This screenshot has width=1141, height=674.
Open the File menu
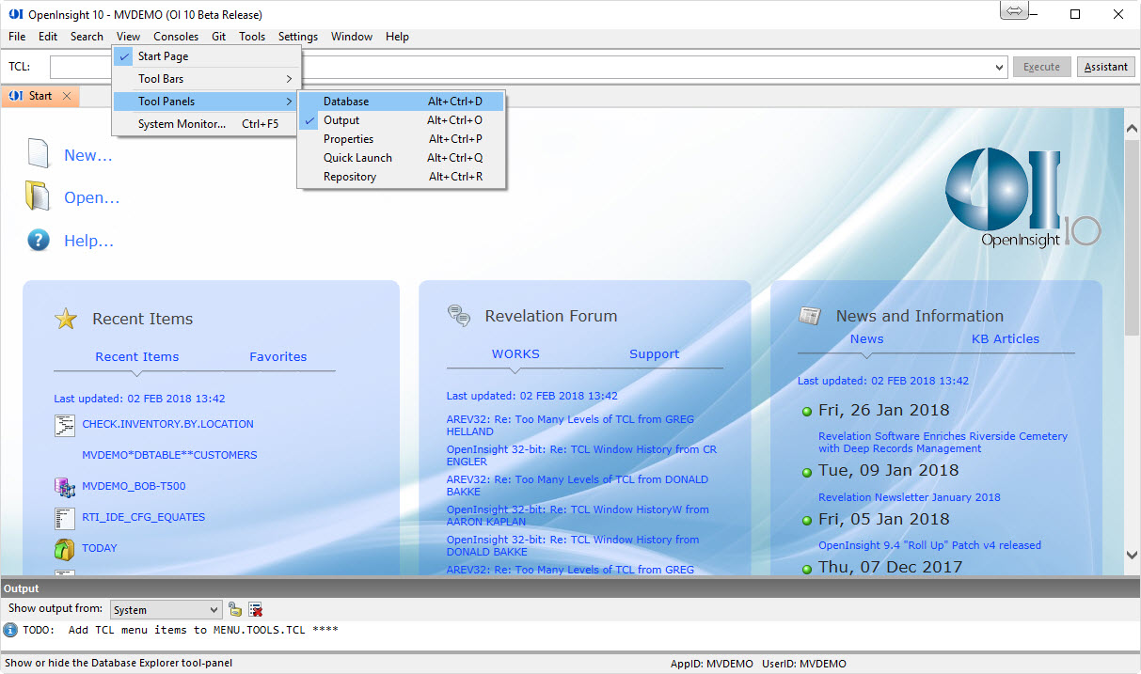coord(17,37)
